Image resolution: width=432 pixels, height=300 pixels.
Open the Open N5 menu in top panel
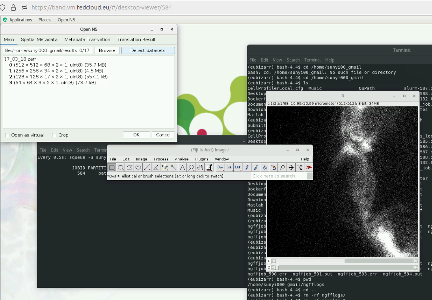point(66,20)
